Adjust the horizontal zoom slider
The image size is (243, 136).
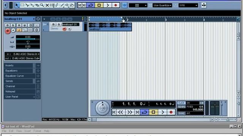[x=228, y=119]
